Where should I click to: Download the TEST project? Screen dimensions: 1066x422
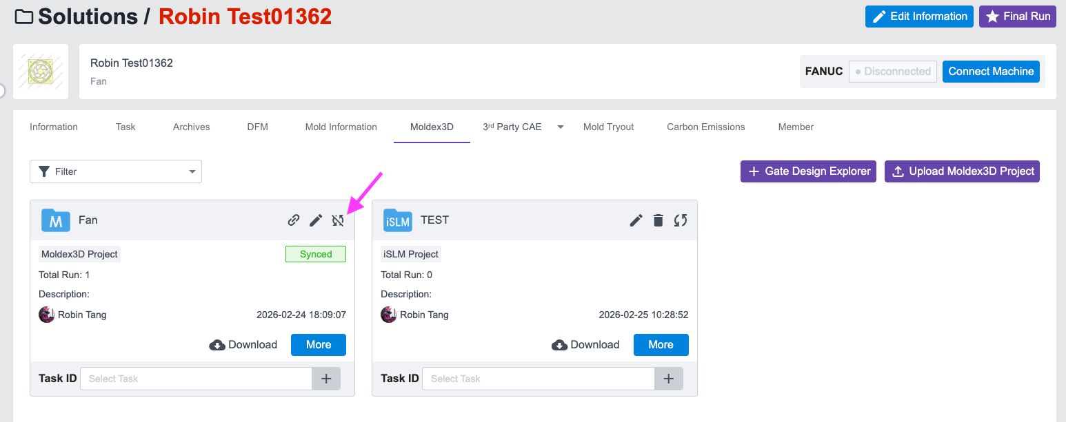pyautogui.click(x=585, y=345)
